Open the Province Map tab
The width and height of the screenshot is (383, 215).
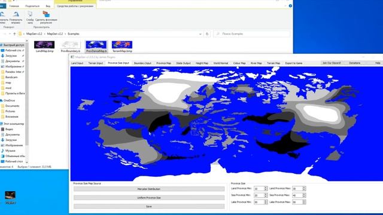tap(163, 63)
